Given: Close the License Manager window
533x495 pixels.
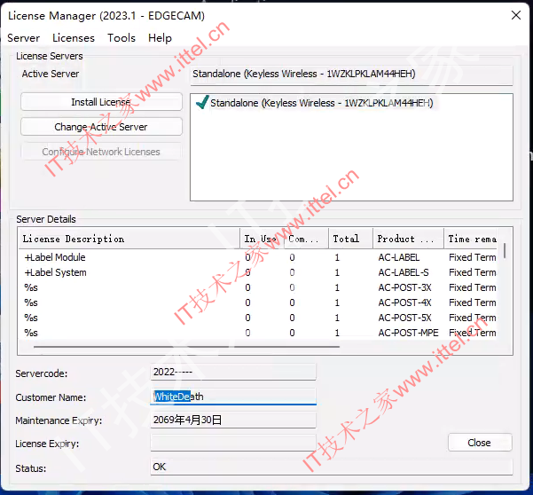Looking at the screenshot, I should [x=516, y=15].
